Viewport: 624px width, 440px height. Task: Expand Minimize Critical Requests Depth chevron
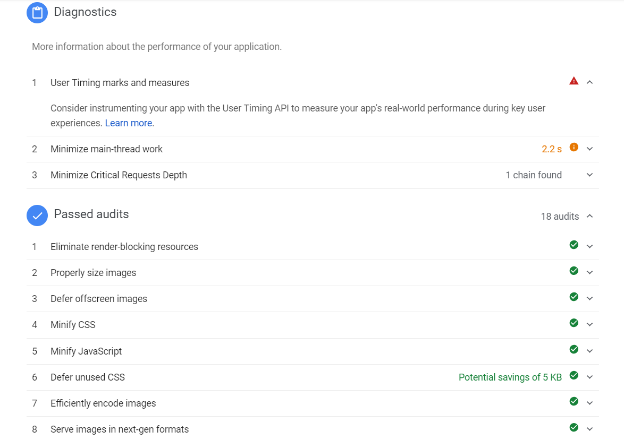pyautogui.click(x=589, y=175)
